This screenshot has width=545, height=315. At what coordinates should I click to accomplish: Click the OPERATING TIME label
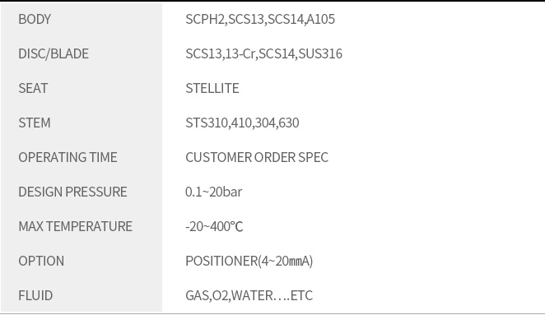(68, 157)
